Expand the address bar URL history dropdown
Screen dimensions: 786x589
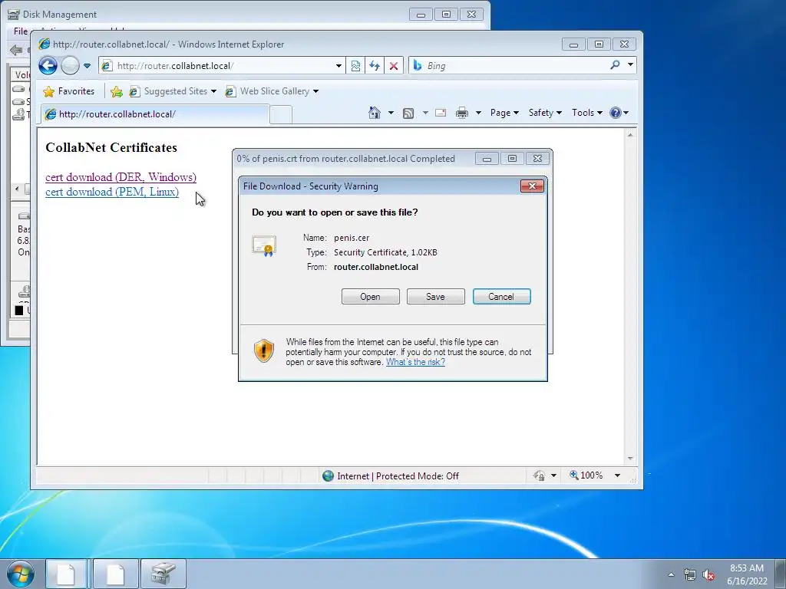tap(339, 66)
